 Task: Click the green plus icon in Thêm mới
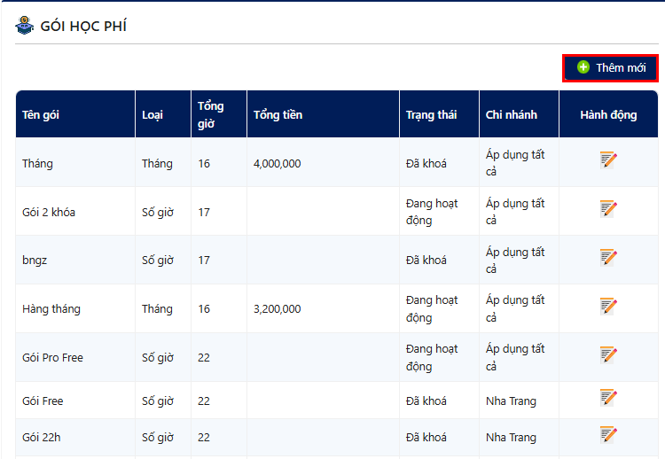point(583,67)
